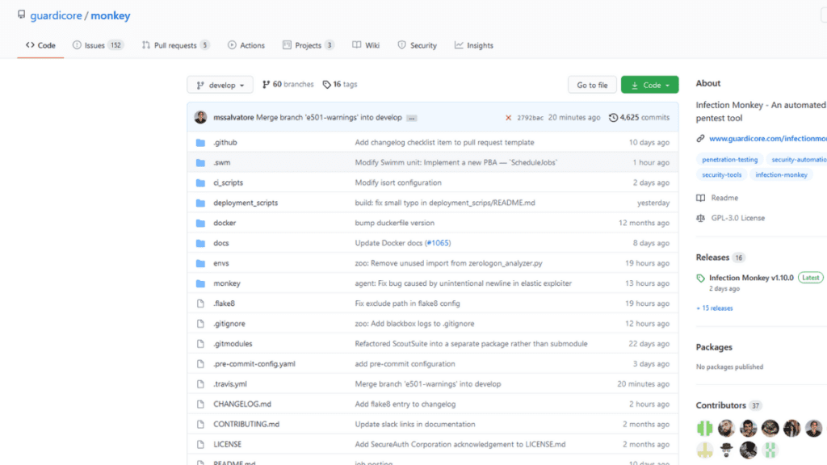The image size is (827, 465).
Task: Click the license scale icon
Action: (x=700, y=218)
